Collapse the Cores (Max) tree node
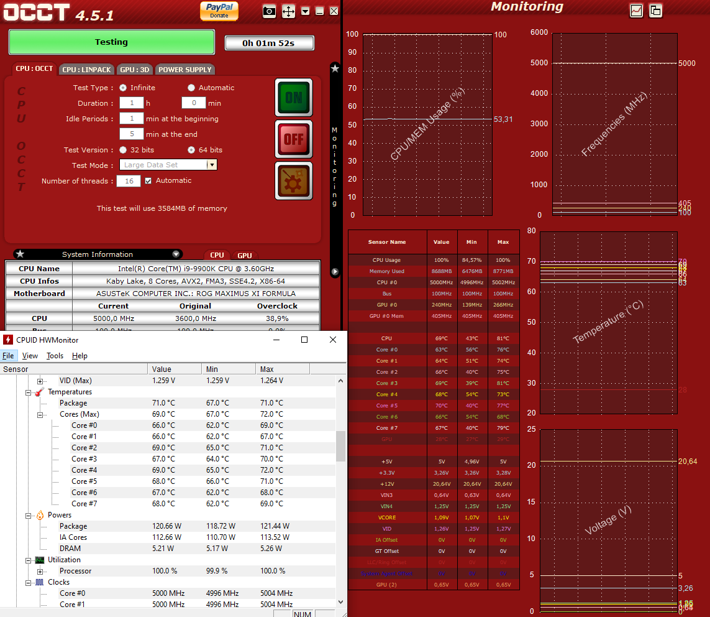Image resolution: width=710 pixels, height=617 pixels. point(40,415)
